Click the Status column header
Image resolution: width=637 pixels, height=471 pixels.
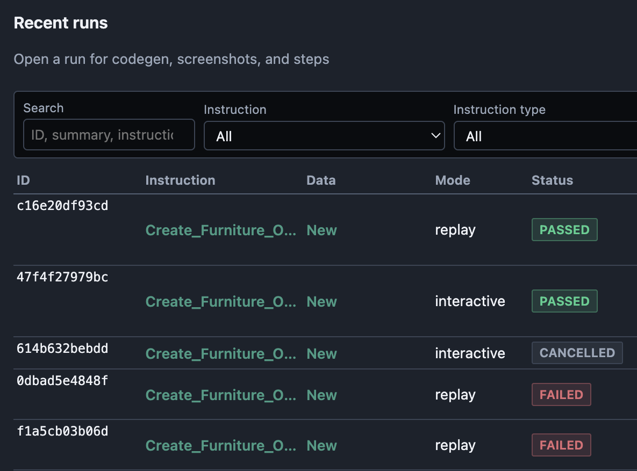[x=552, y=180]
